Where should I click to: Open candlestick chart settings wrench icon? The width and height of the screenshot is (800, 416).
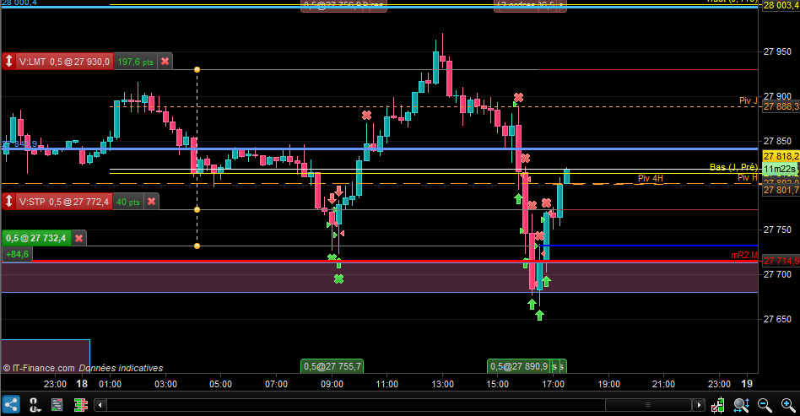[x=718, y=405]
